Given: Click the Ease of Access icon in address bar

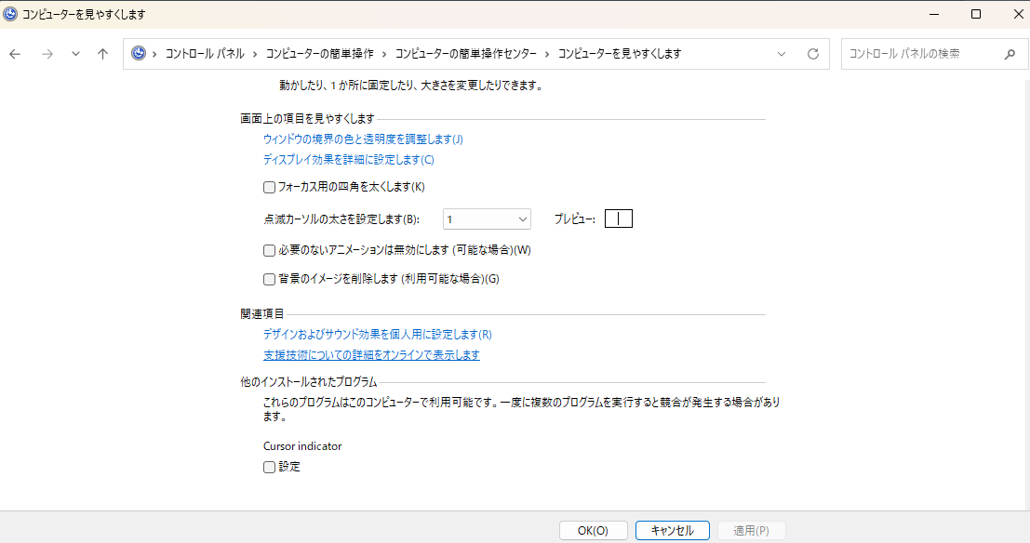Looking at the screenshot, I should pos(139,53).
